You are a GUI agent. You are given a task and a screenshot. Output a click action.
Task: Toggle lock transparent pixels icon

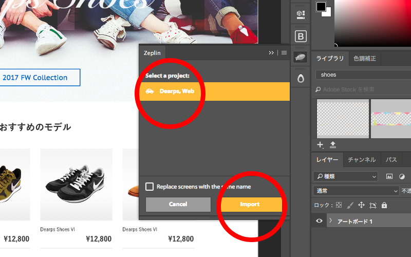point(339,205)
